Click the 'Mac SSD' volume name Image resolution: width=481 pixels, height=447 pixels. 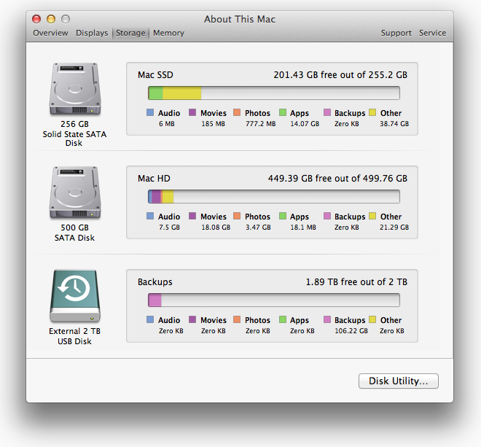155,75
